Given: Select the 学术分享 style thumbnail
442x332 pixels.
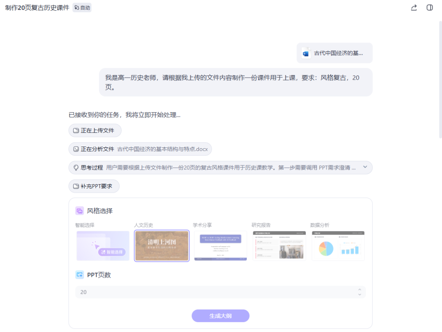Looking at the screenshot, I should 221,246.
